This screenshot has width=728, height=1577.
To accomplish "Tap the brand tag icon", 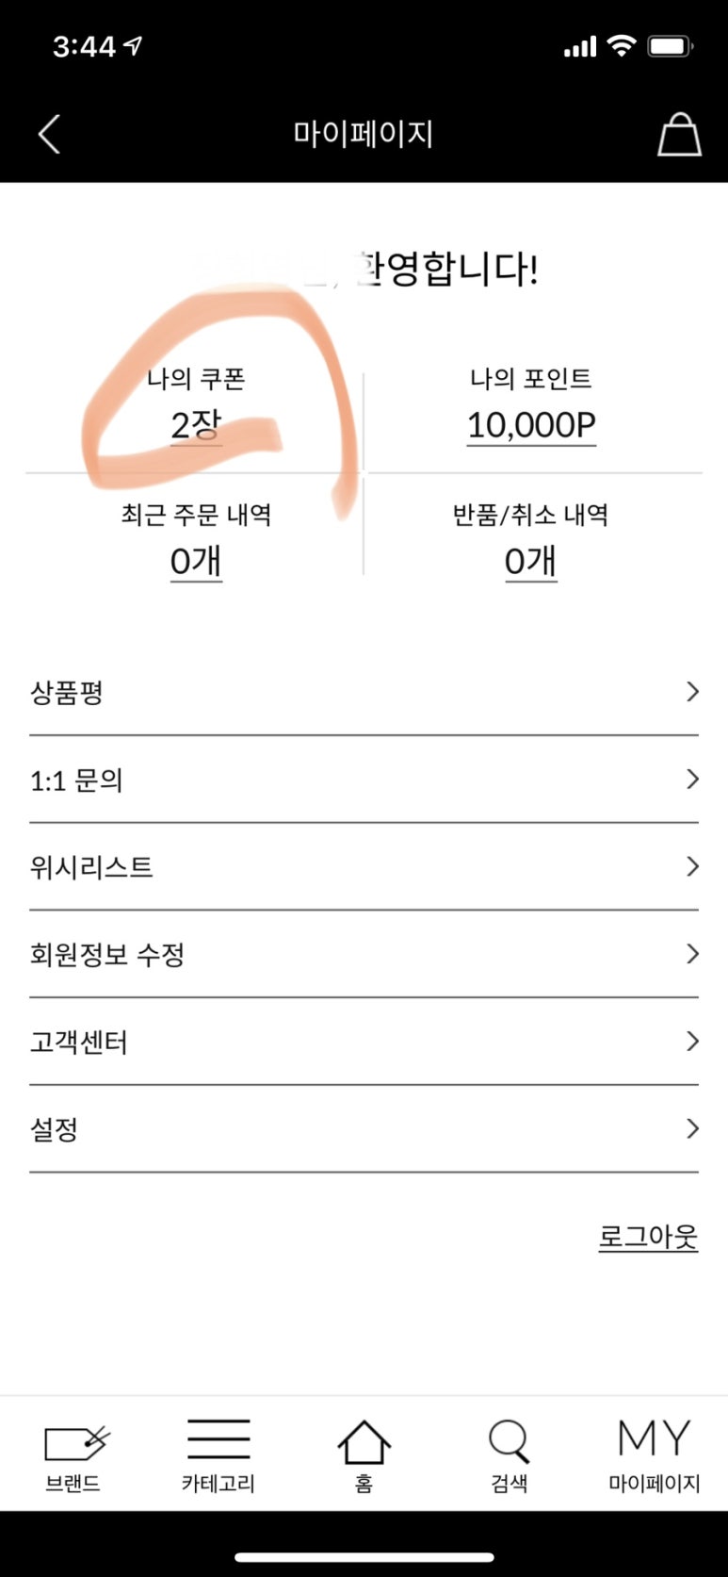I will [x=75, y=1441].
